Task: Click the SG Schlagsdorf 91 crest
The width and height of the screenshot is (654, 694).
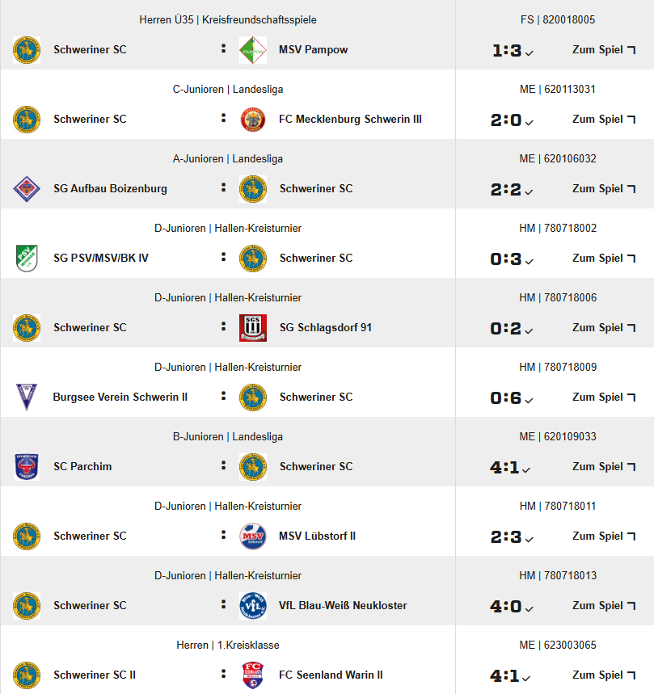Action: tap(253, 328)
